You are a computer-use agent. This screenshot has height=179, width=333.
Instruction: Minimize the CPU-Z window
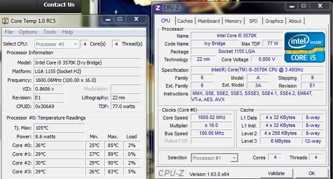point(292,6)
